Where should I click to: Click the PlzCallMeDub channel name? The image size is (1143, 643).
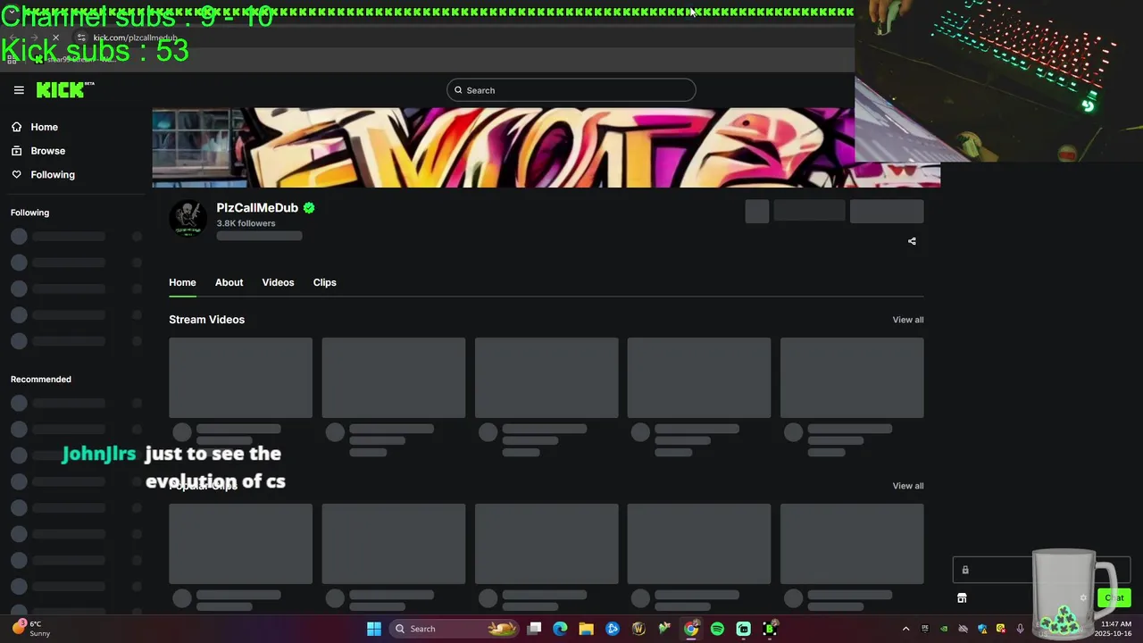click(x=257, y=208)
